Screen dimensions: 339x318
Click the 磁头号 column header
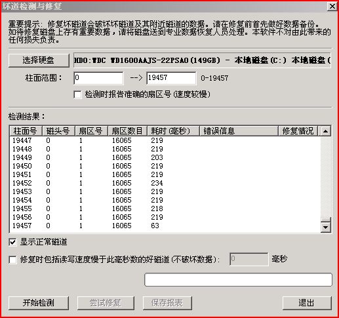tap(58, 131)
